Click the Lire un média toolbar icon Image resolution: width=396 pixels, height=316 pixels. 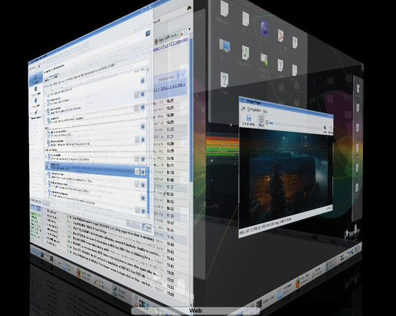[x=249, y=120]
